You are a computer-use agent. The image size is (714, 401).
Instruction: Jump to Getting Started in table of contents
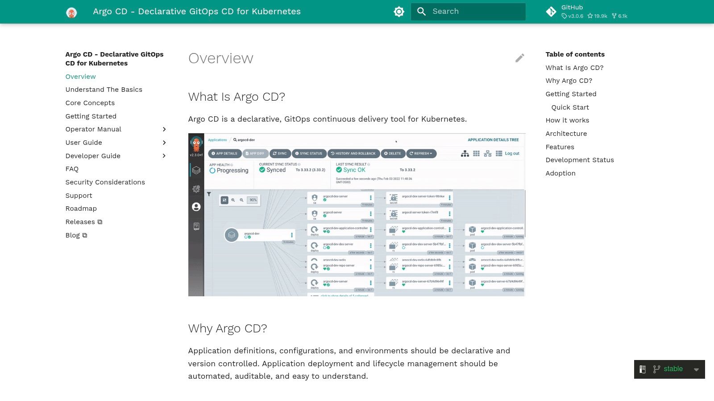pos(571,94)
